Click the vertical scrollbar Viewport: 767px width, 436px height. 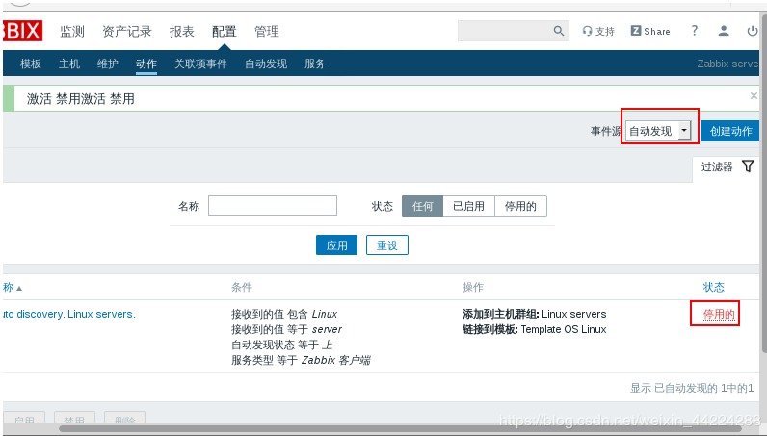[x=764, y=183]
